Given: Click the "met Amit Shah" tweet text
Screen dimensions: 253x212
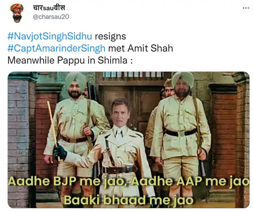Looking at the screenshot, I should (141, 48).
